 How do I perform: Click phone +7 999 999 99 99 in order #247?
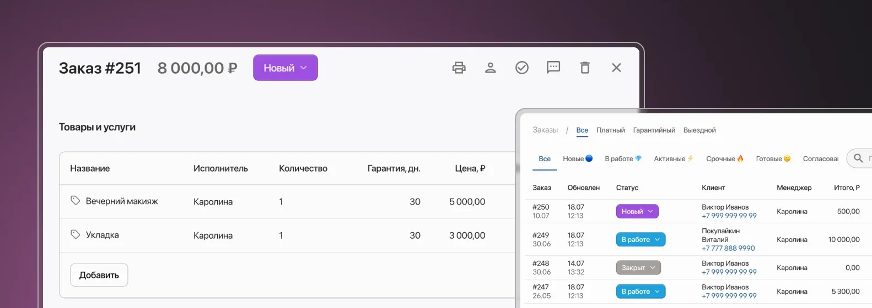coord(729,295)
